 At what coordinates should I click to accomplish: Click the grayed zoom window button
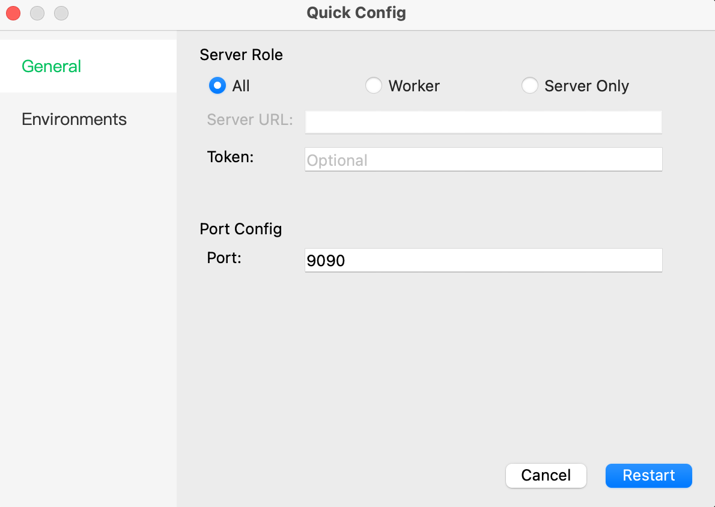click(61, 13)
